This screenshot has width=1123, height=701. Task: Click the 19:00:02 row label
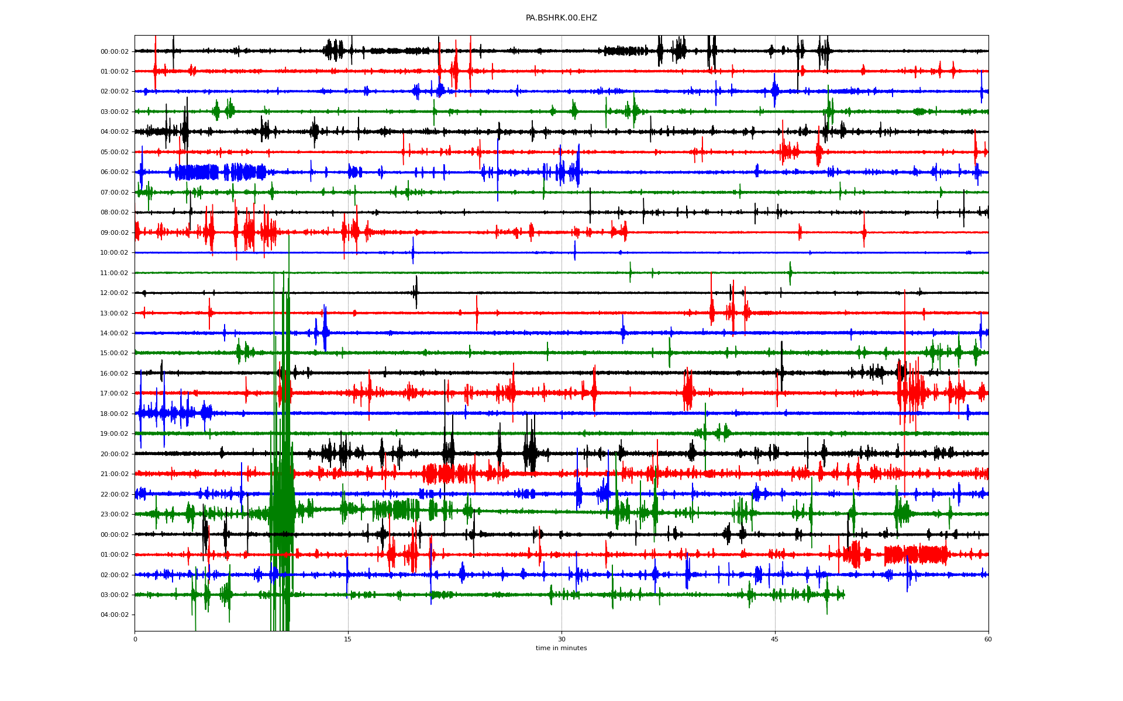(114, 434)
